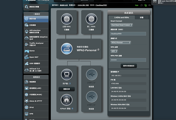Image resolution: width=176 pixels, height=120 pixels.
Task: Click the secondary WAN globe icon
Action: 91,19
